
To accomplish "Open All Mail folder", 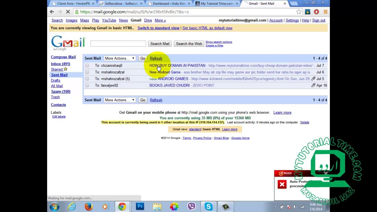I will (x=57, y=86).
